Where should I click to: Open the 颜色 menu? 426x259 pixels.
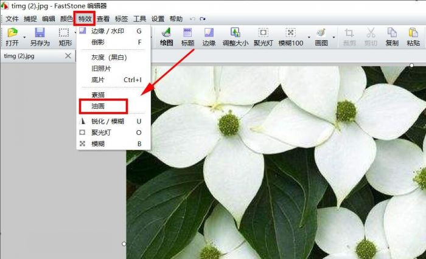pos(66,19)
